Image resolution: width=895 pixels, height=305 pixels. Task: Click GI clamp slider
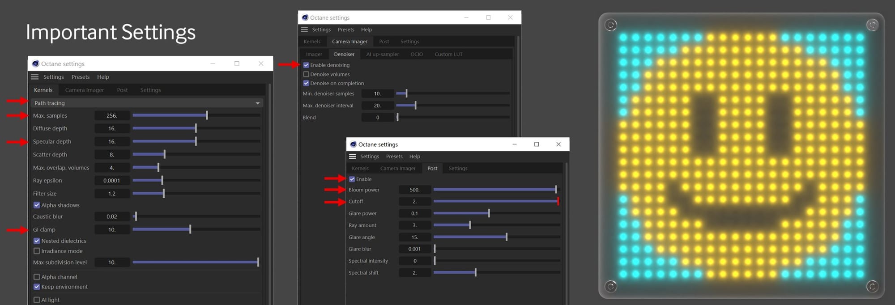coord(196,229)
